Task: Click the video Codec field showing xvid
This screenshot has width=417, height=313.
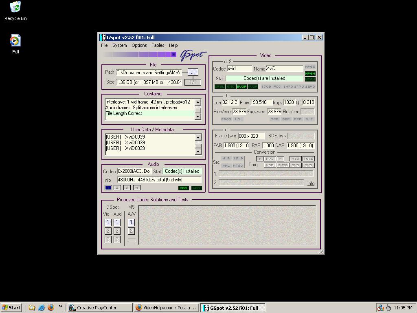Action: click(239, 68)
